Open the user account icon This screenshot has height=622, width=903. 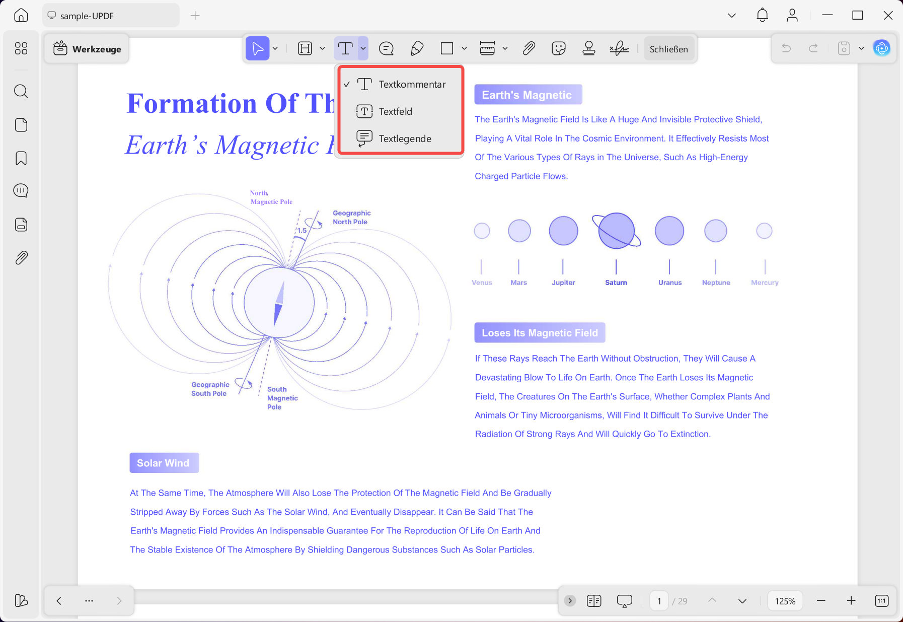pyautogui.click(x=792, y=15)
